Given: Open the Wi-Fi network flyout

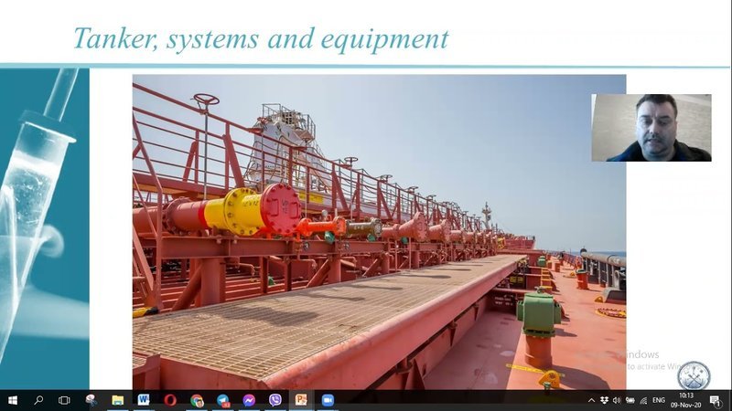Looking at the screenshot, I should coord(643,400).
